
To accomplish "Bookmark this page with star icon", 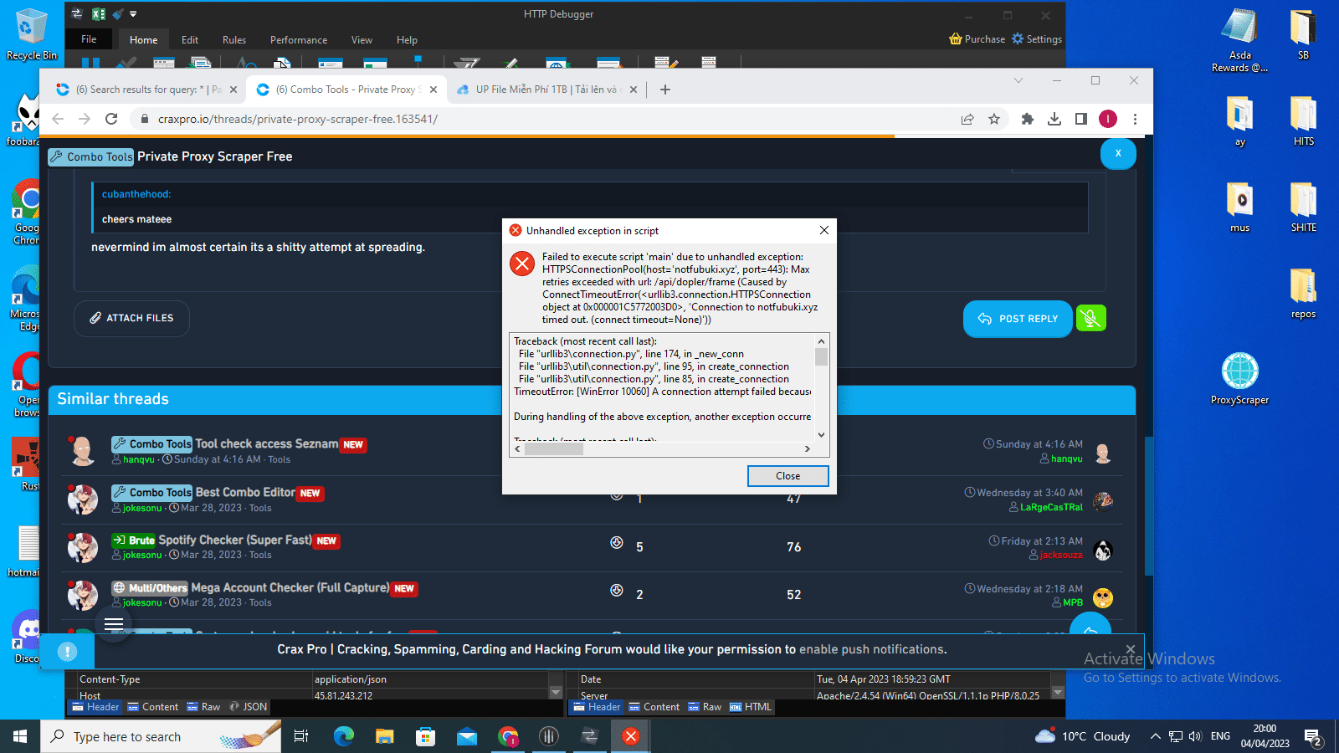I will pos(994,119).
